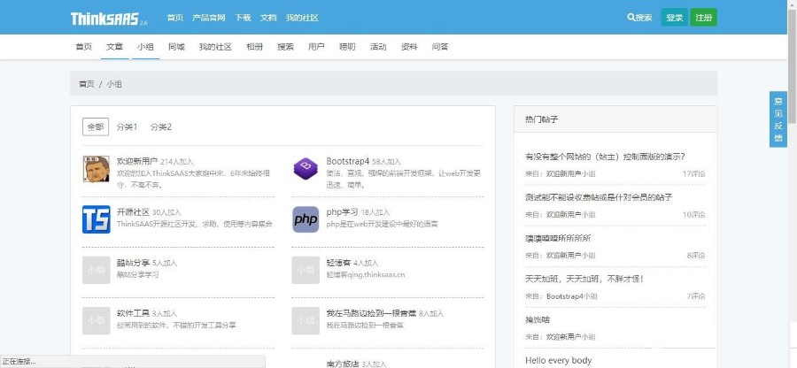The image size is (797, 368).
Task: Select the 小组 navigation tab
Action: tap(145, 47)
